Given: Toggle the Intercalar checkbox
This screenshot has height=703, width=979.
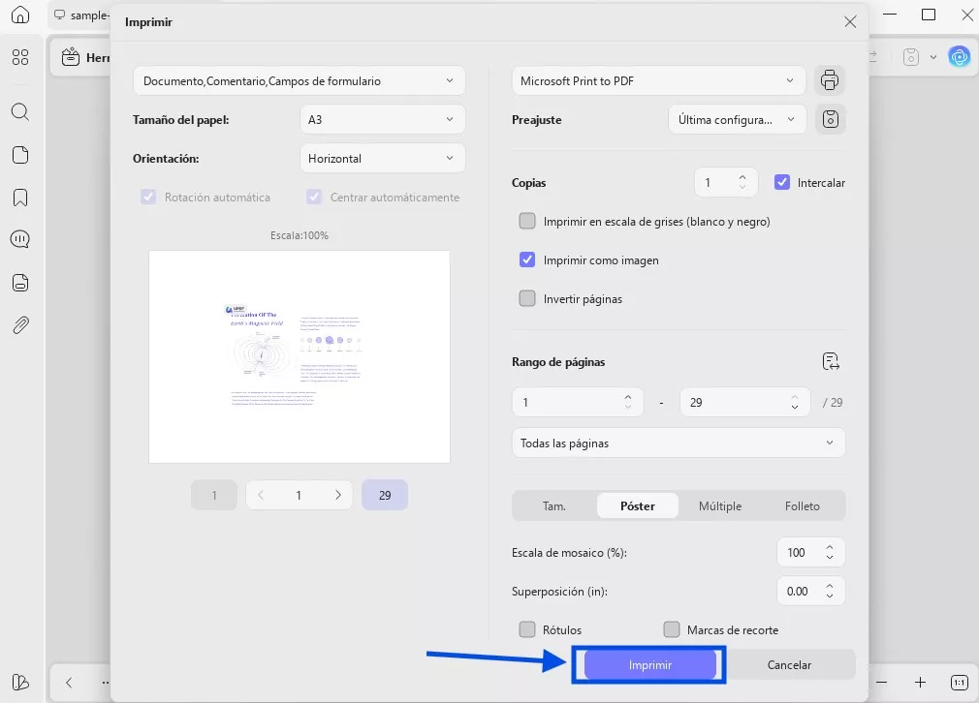Looking at the screenshot, I should 783,182.
